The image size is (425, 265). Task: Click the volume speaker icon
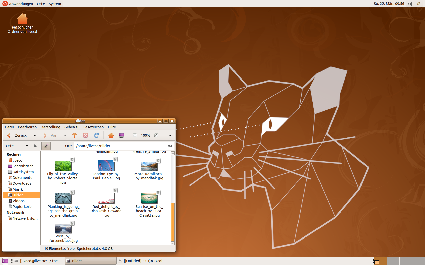410,4
